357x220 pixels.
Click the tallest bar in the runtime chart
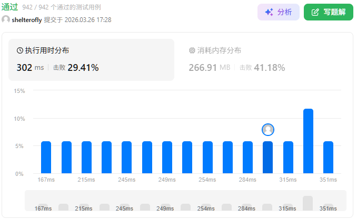point(308,141)
